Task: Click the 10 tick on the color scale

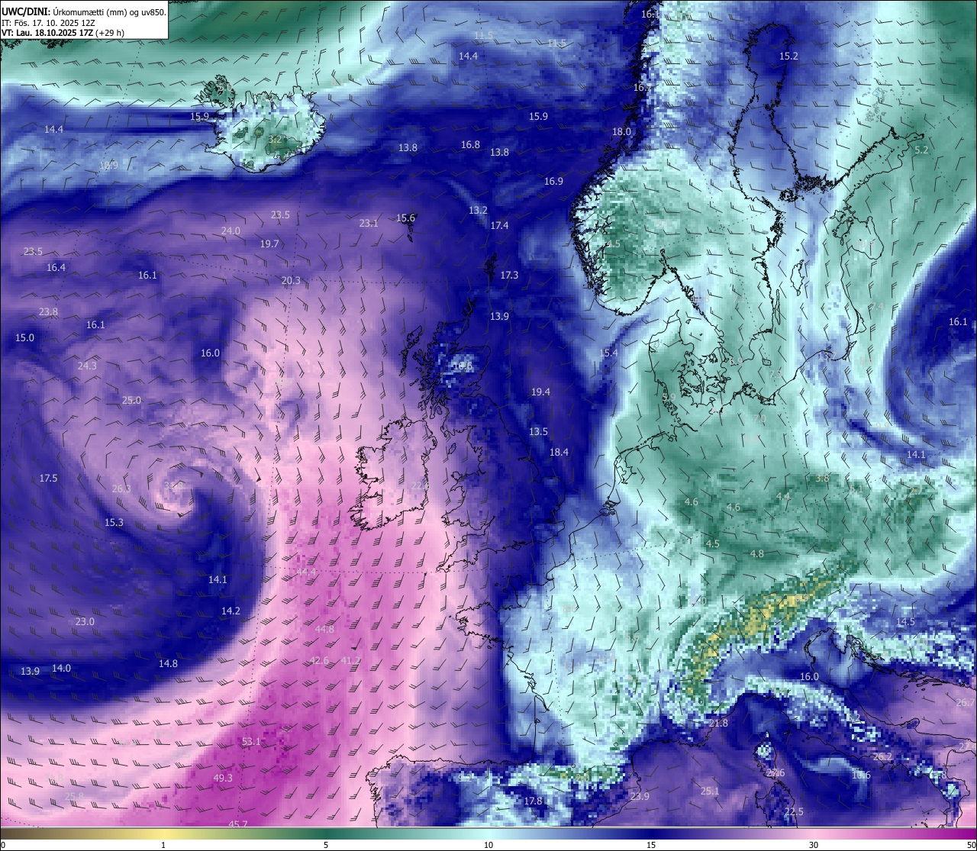Action: [x=488, y=845]
